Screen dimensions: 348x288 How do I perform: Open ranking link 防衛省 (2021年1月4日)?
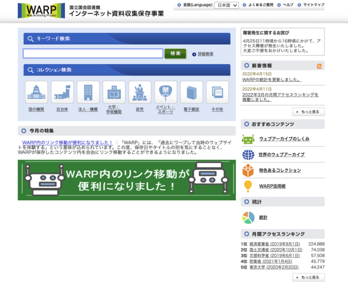coord(271,261)
